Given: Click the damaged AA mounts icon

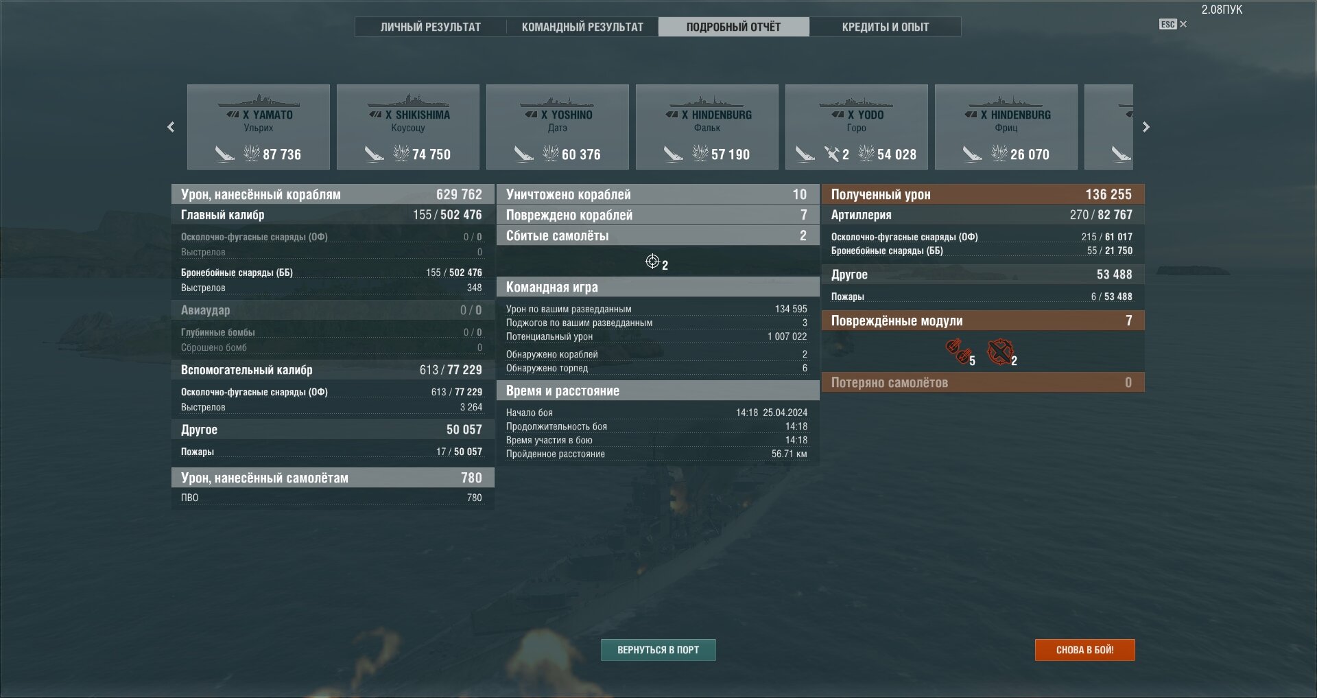Looking at the screenshot, I should click(999, 352).
